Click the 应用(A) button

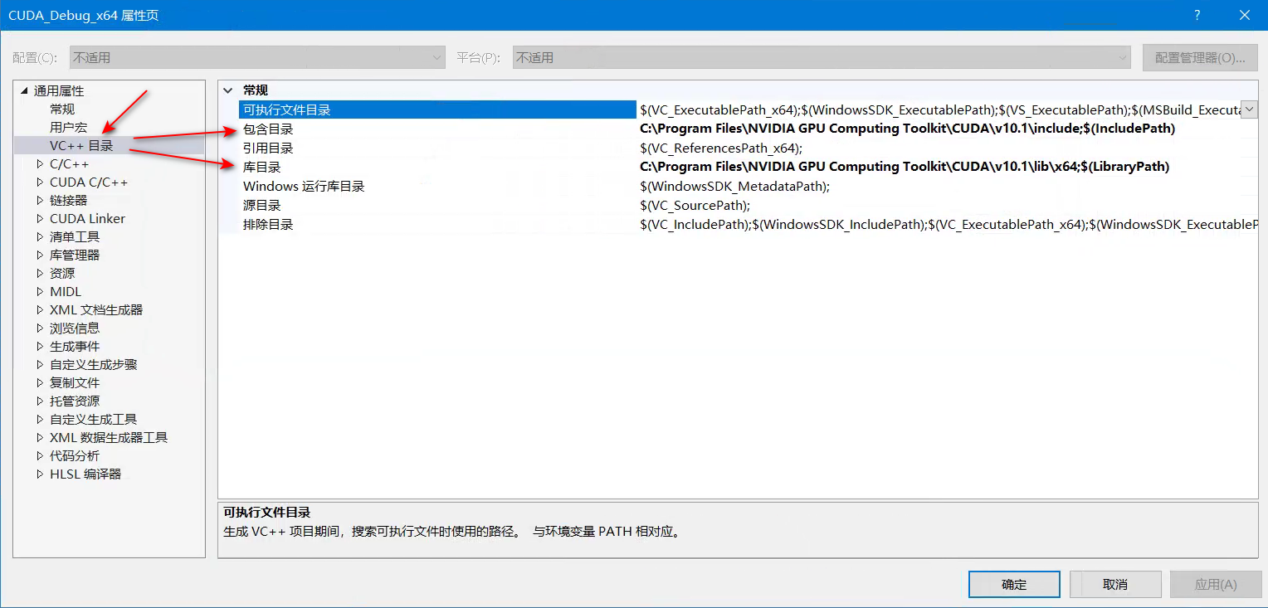click(1215, 583)
